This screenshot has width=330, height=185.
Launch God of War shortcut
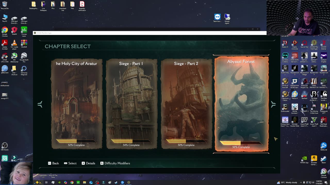click(x=304, y=44)
